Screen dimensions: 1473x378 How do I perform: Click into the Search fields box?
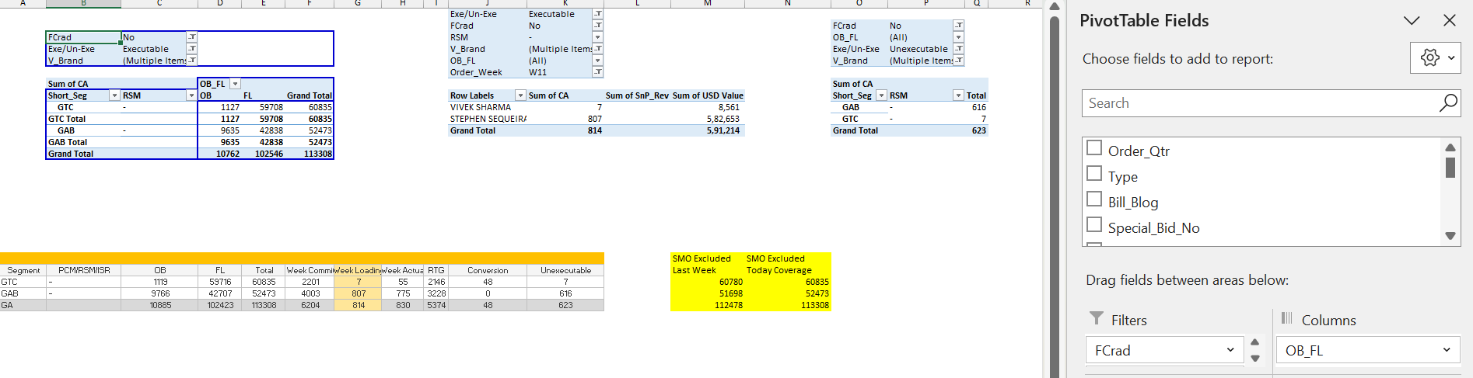coord(1260,103)
